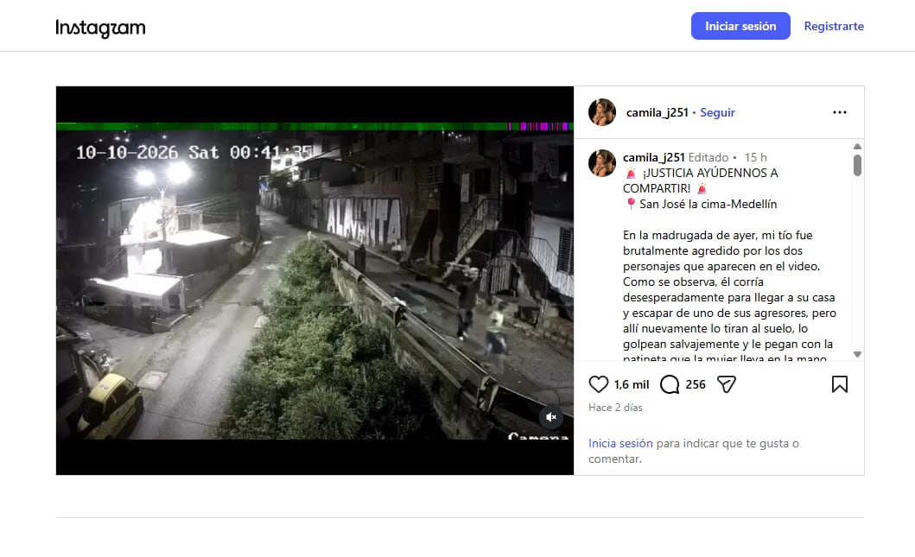This screenshot has width=915, height=557.
Task: Click the caption scrollbar down arrow
Action: pos(857,354)
